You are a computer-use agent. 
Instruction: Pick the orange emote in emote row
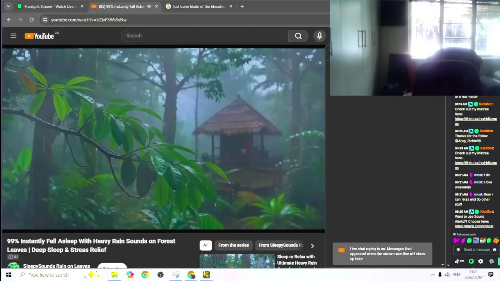(x=496, y=240)
